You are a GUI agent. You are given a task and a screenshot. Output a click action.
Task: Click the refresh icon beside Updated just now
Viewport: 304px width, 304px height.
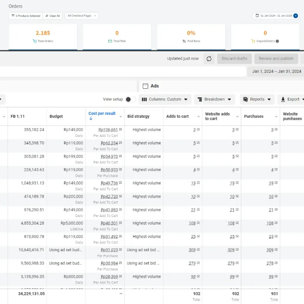(x=209, y=58)
